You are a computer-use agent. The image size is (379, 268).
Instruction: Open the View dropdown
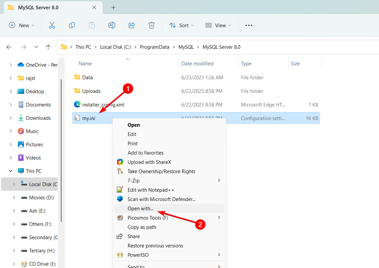pos(218,25)
